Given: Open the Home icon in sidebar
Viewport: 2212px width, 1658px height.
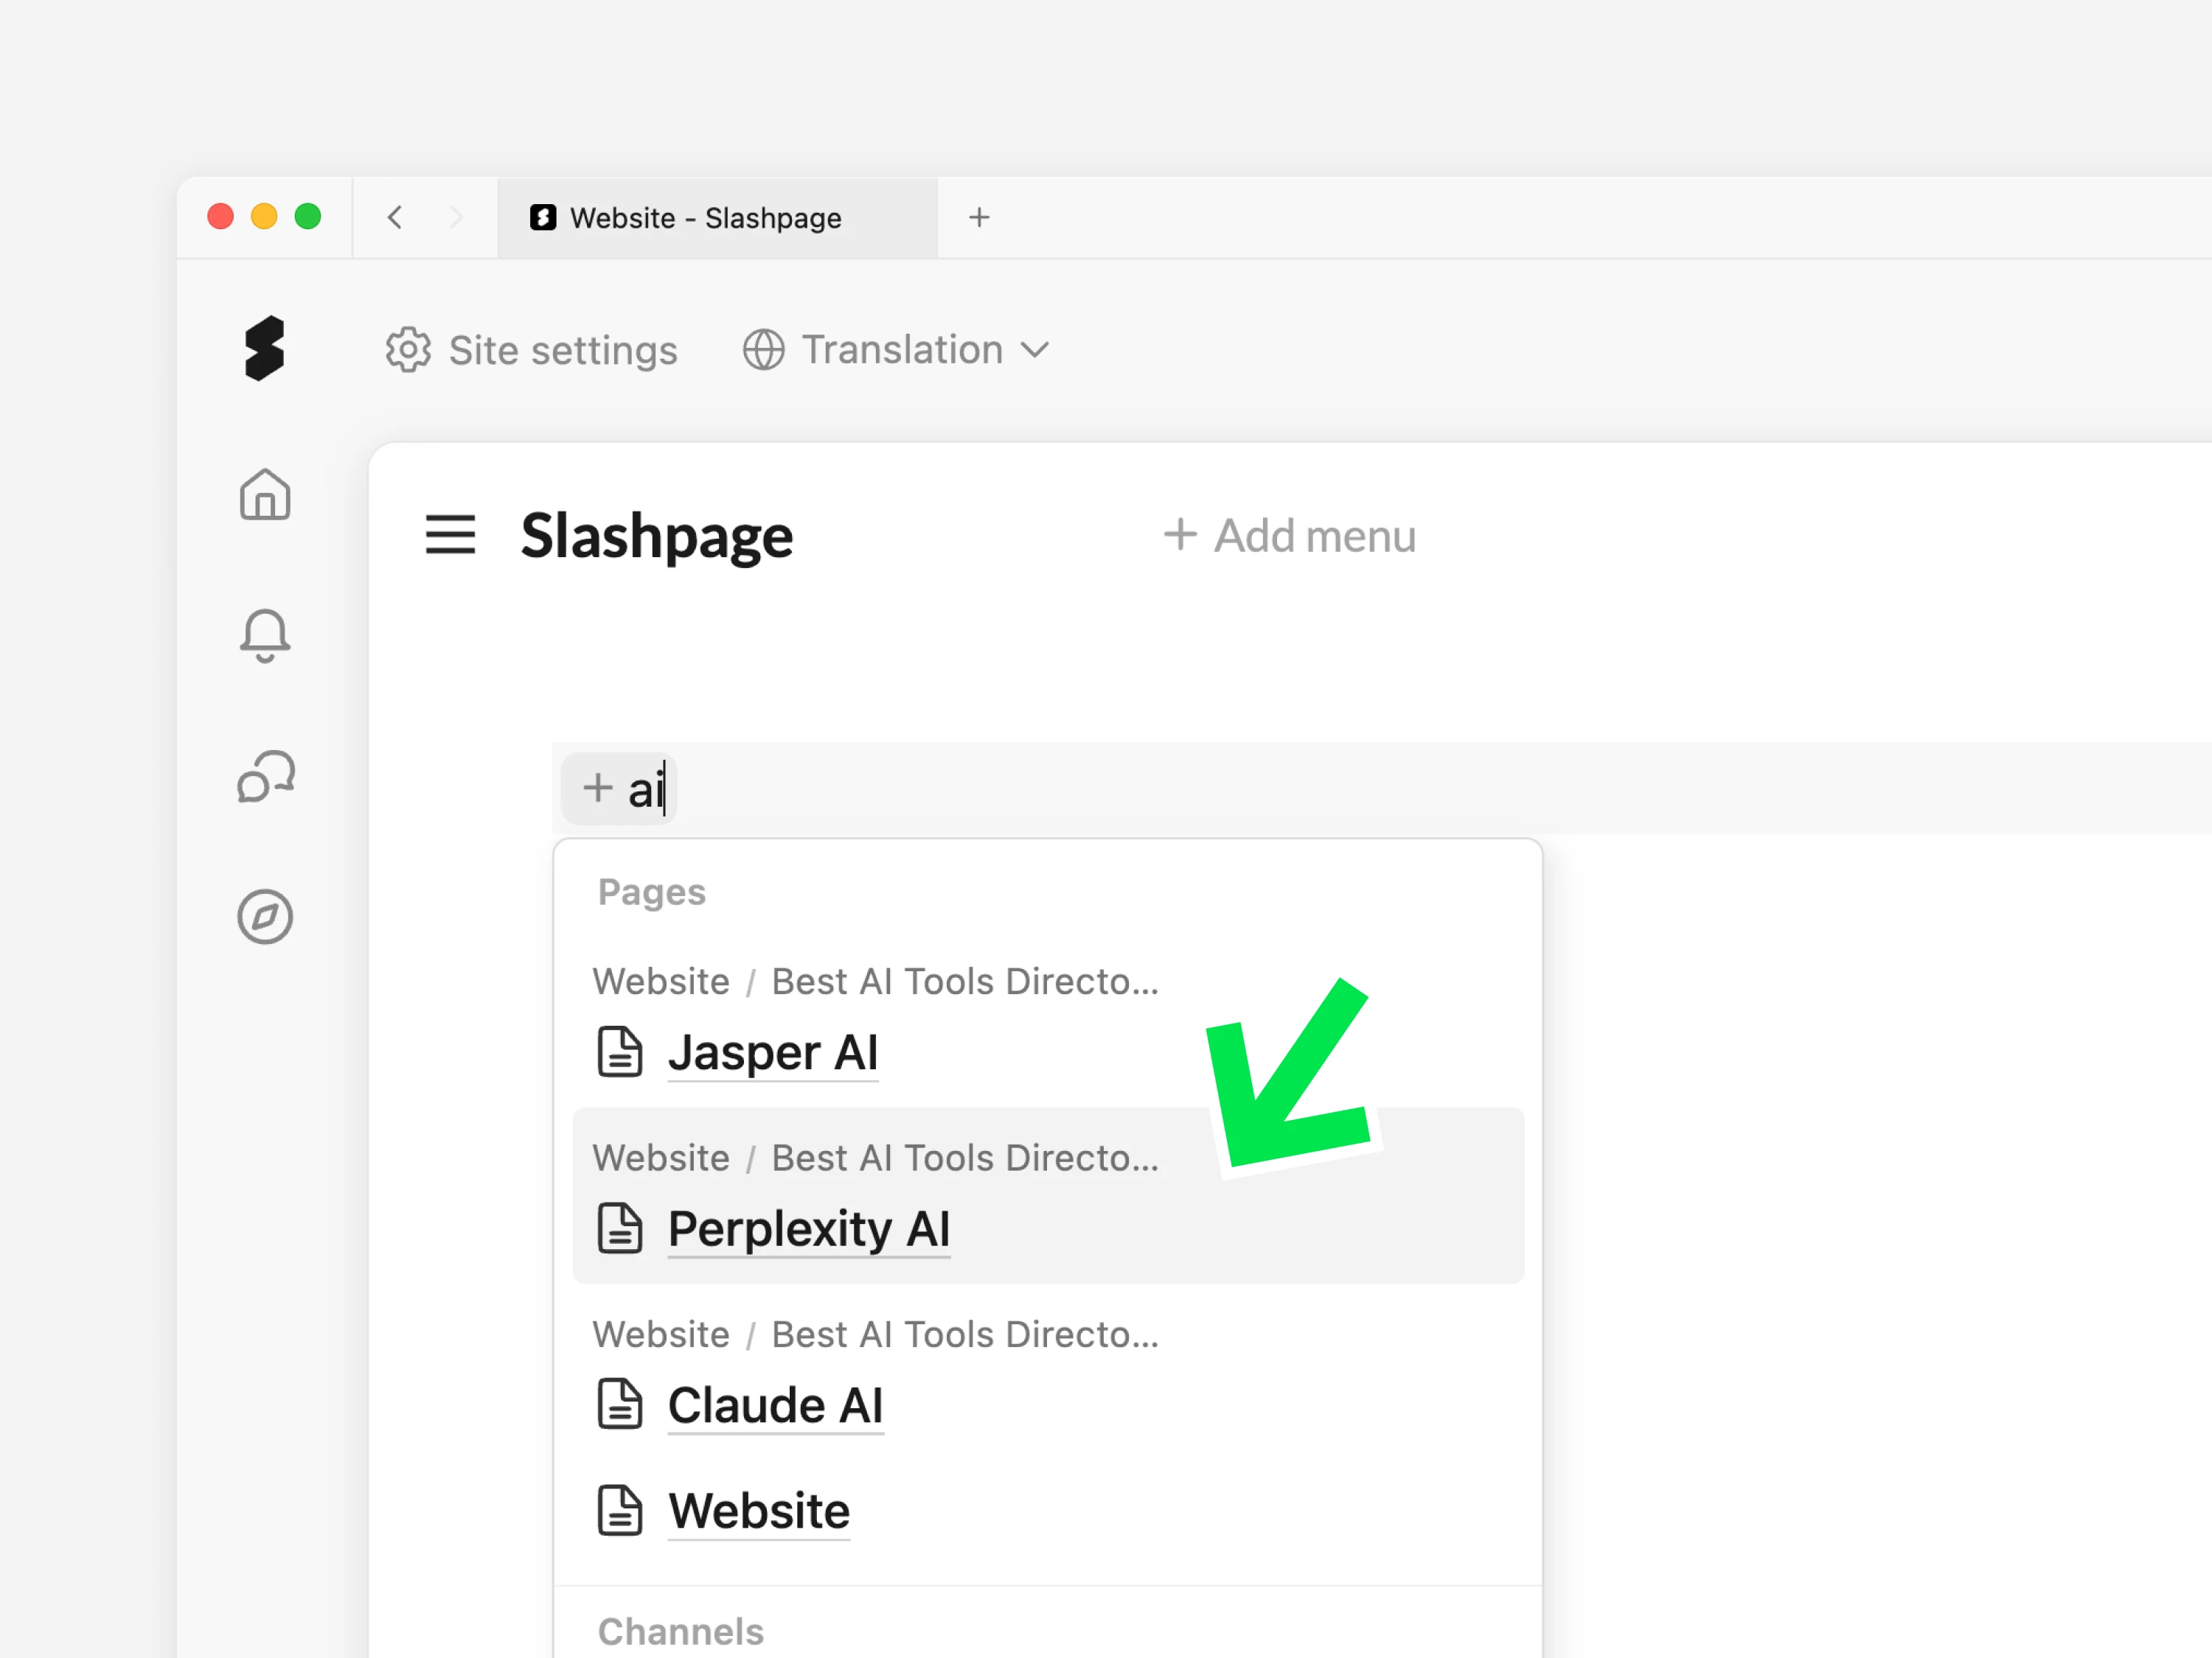Looking at the screenshot, I should 265,494.
